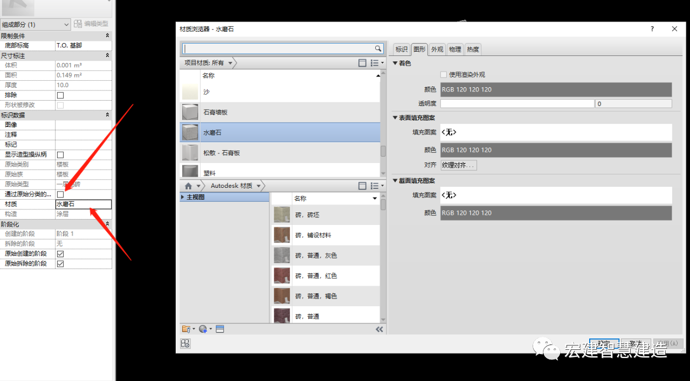
Task: Switch to the 外观 tab
Action: pyautogui.click(x=437, y=50)
